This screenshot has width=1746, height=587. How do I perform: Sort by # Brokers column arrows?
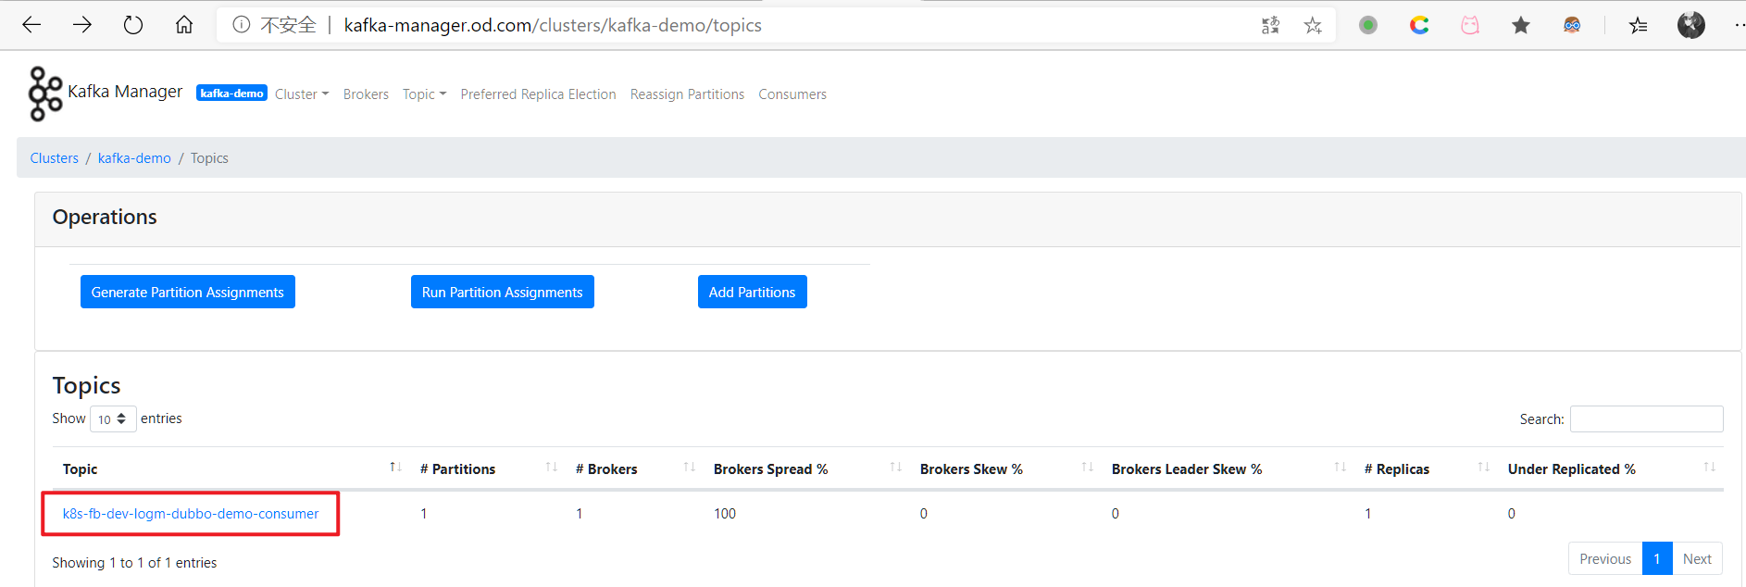tap(690, 467)
